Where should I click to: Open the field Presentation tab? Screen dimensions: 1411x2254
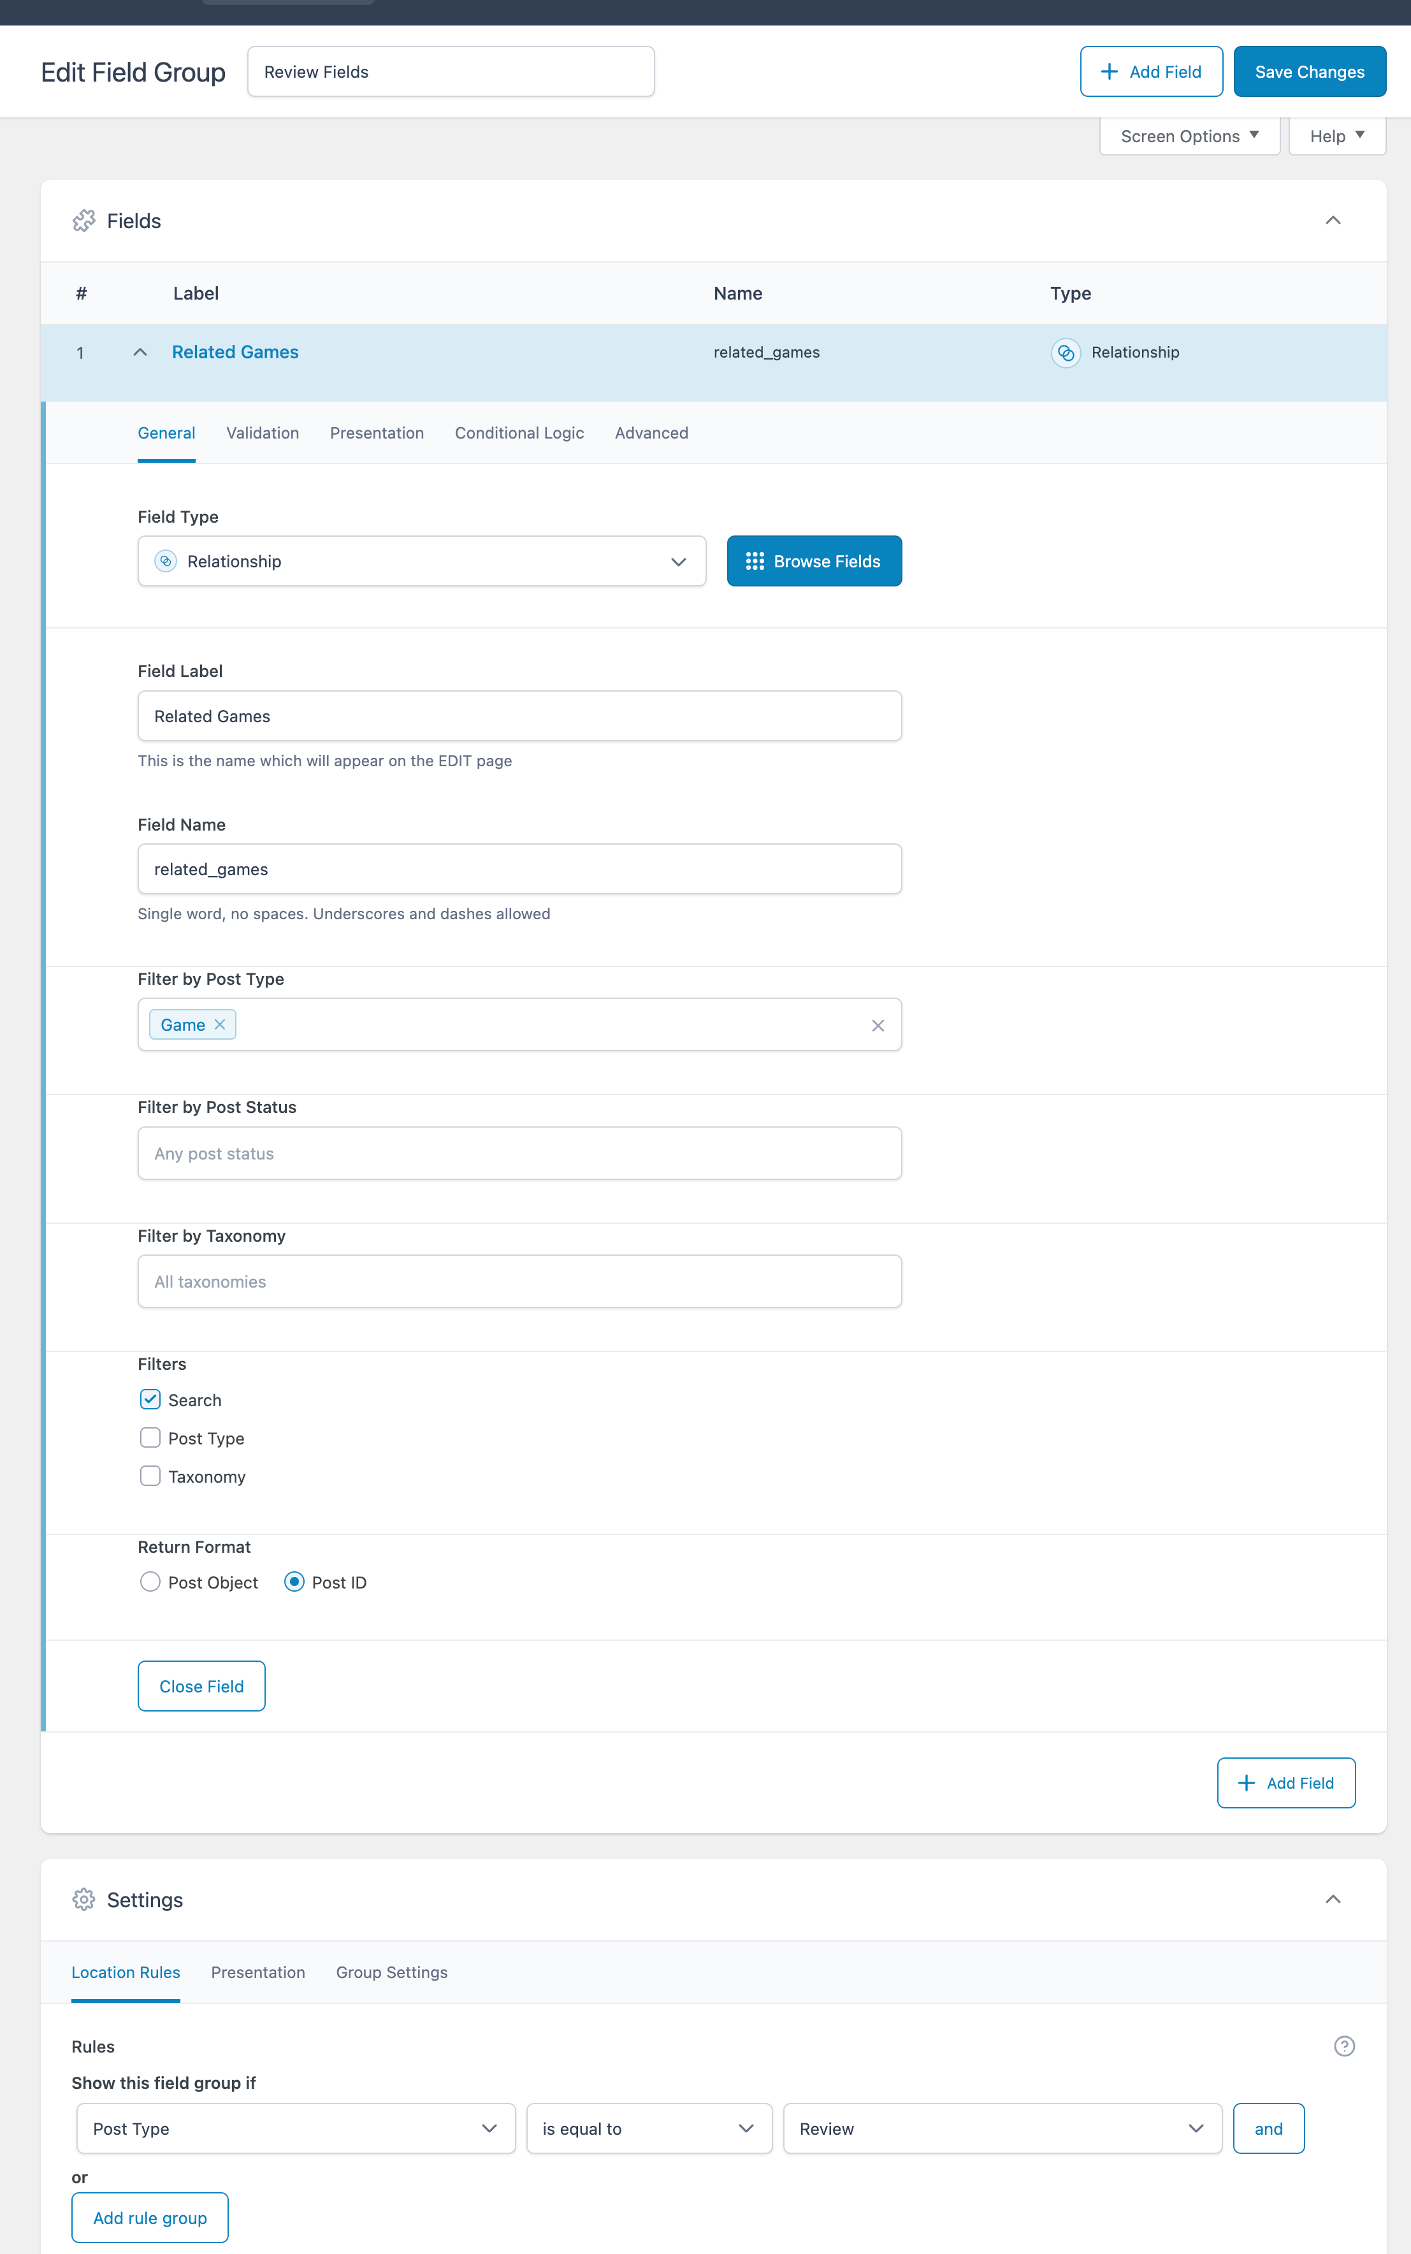pos(377,433)
